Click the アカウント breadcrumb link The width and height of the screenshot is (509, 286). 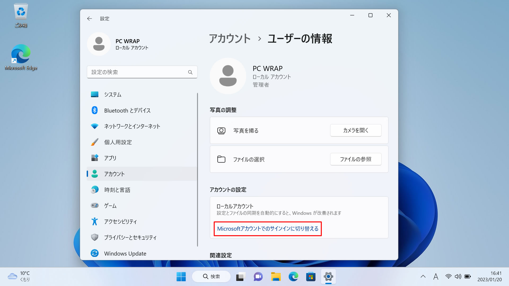pos(230,39)
